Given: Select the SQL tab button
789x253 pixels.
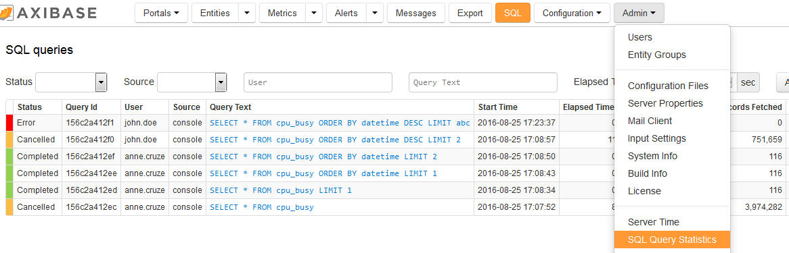Looking at the screenshot, I should click(x=513, y=13).
